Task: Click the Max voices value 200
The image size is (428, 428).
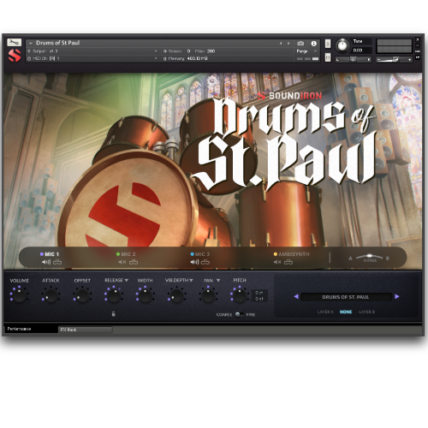Action: (x=211, y=51)
